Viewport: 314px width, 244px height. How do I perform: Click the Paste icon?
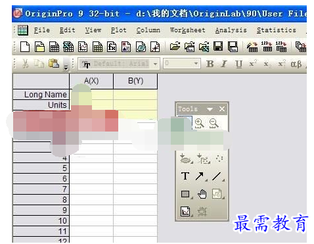54,64
